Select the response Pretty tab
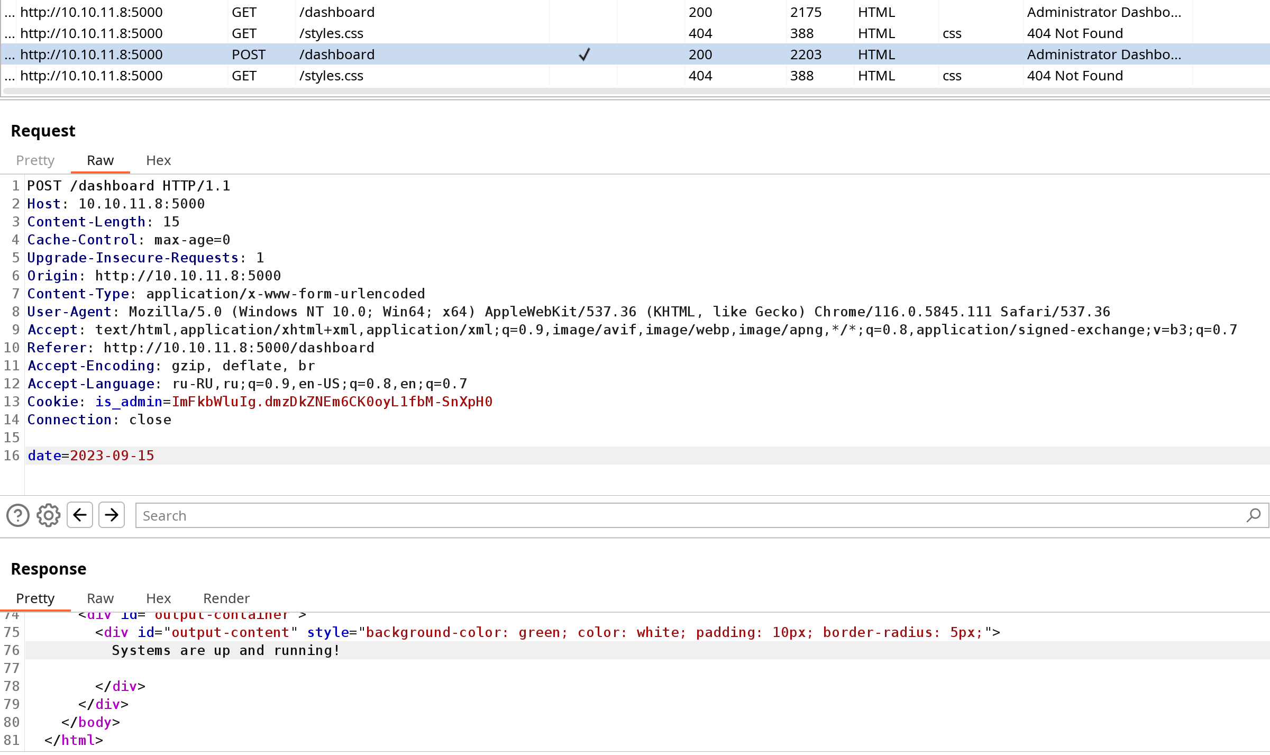The height and width of the screenshot is (755, 1270). point(35,598)
